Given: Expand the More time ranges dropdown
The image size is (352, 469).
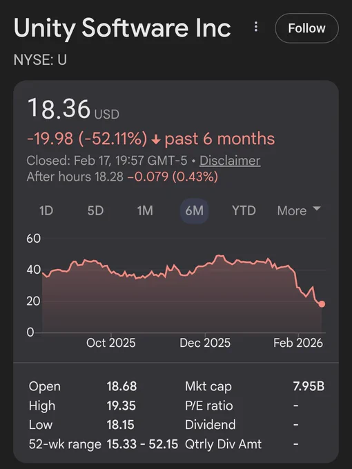Looking at the screenshot, I should coord(299,211).
